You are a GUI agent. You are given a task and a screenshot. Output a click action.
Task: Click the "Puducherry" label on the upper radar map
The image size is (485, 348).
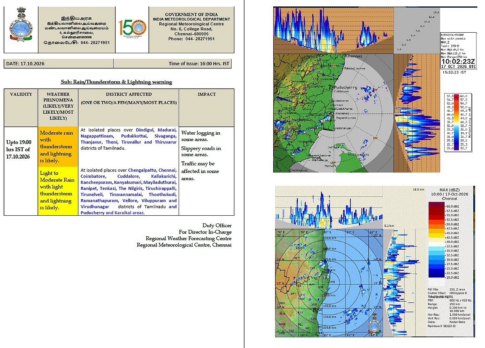(x=346, y=87)
